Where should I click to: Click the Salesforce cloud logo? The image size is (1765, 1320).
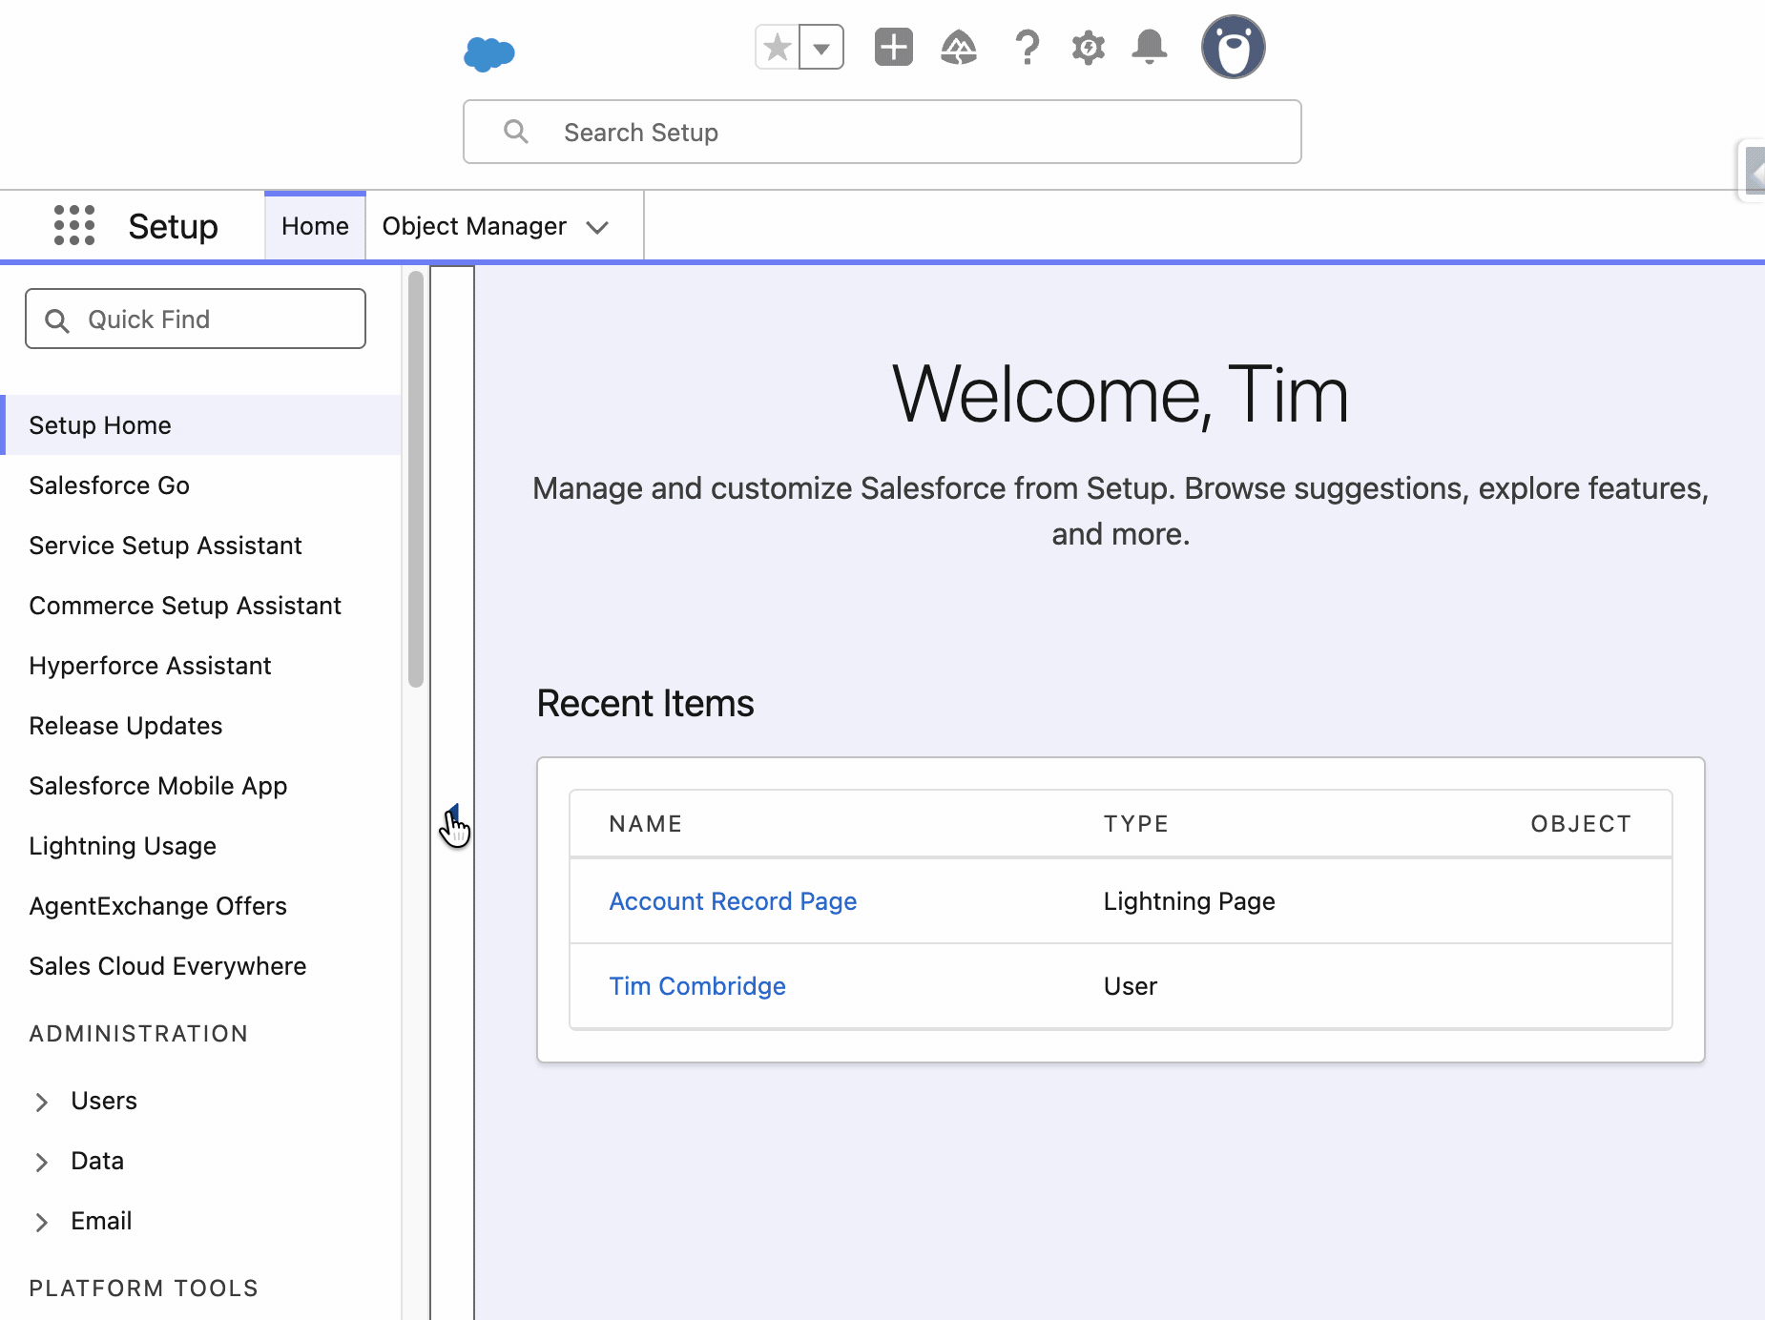coord(489,53)
